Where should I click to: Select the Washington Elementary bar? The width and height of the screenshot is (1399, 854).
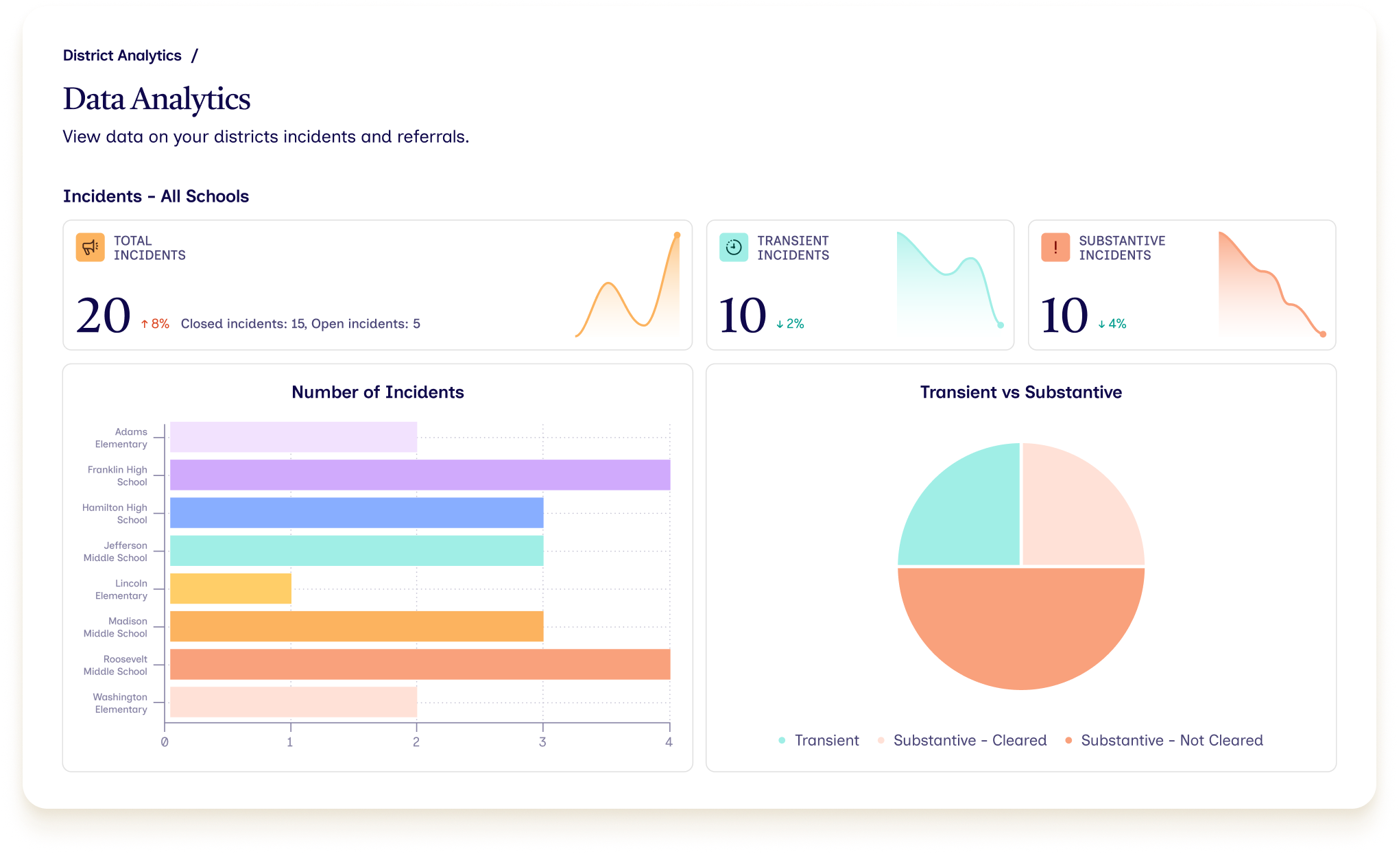coord(294,702)
